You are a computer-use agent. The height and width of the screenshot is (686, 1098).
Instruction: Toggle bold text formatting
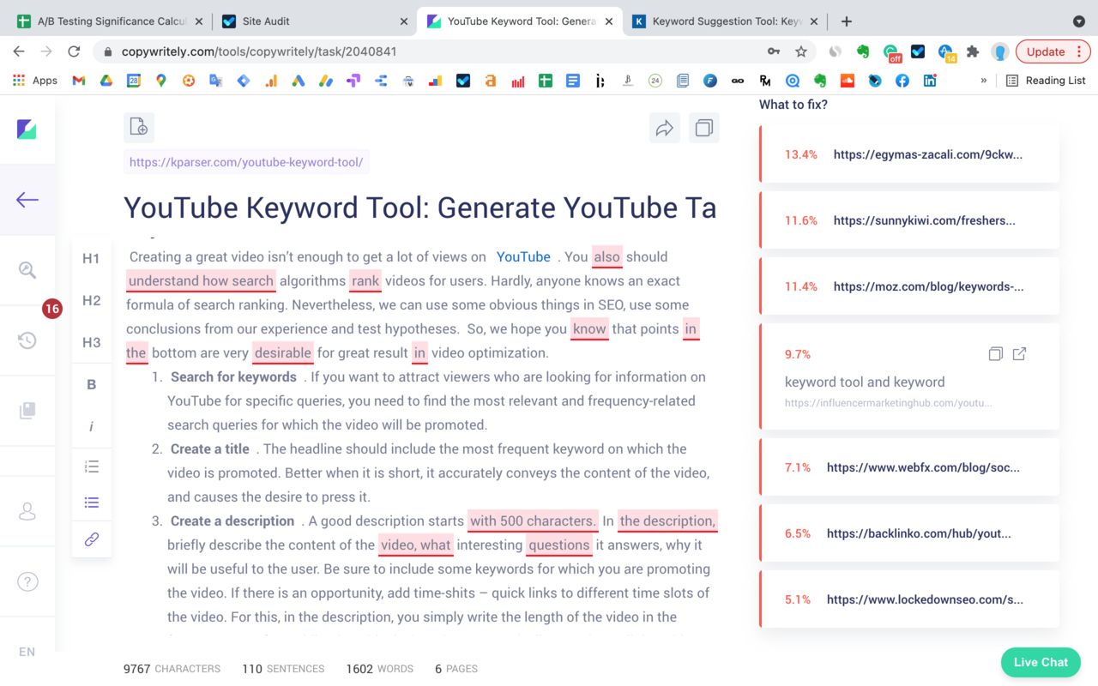point(91,384)
